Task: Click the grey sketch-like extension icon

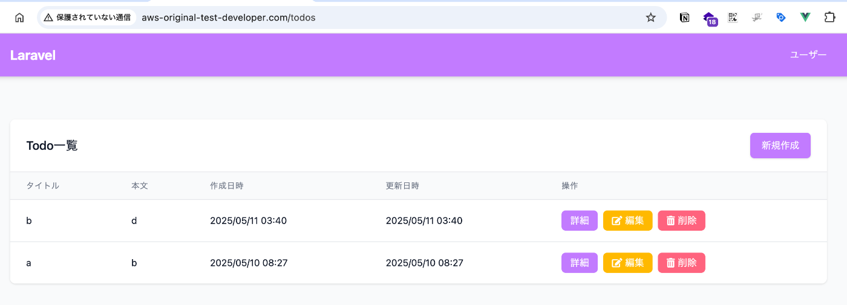Action: [757, 18]
